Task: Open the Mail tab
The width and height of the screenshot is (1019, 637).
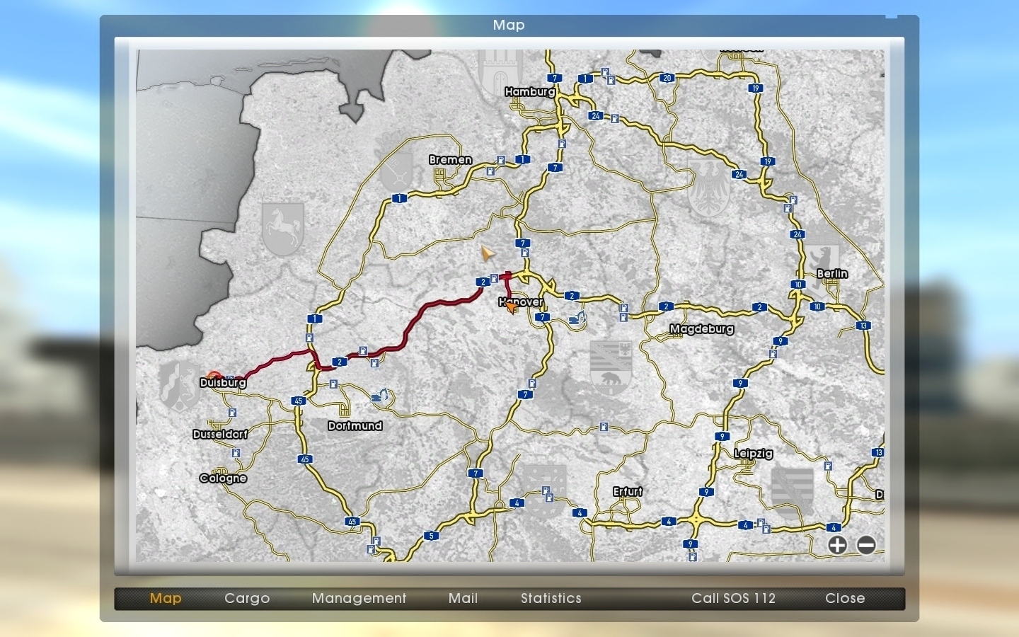Action: point(463,598)
